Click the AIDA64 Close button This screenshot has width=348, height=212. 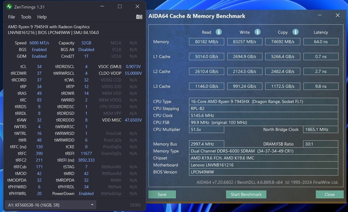(x=329, y=194)
